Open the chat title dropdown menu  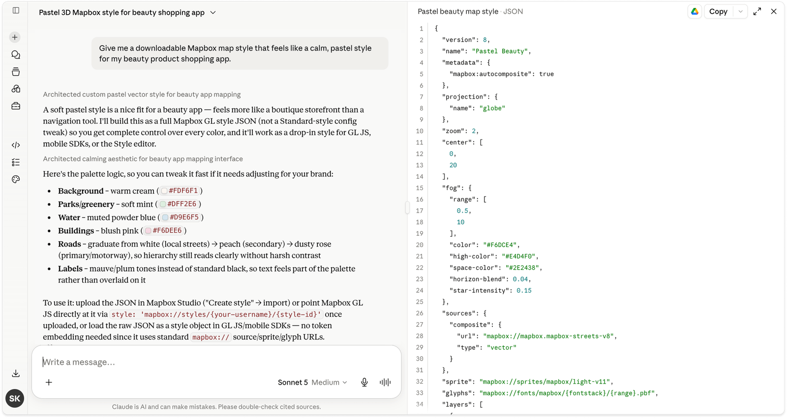point(213,13)
